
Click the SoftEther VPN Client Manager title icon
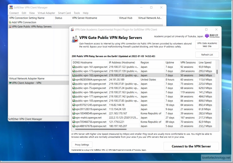[11, 7]
